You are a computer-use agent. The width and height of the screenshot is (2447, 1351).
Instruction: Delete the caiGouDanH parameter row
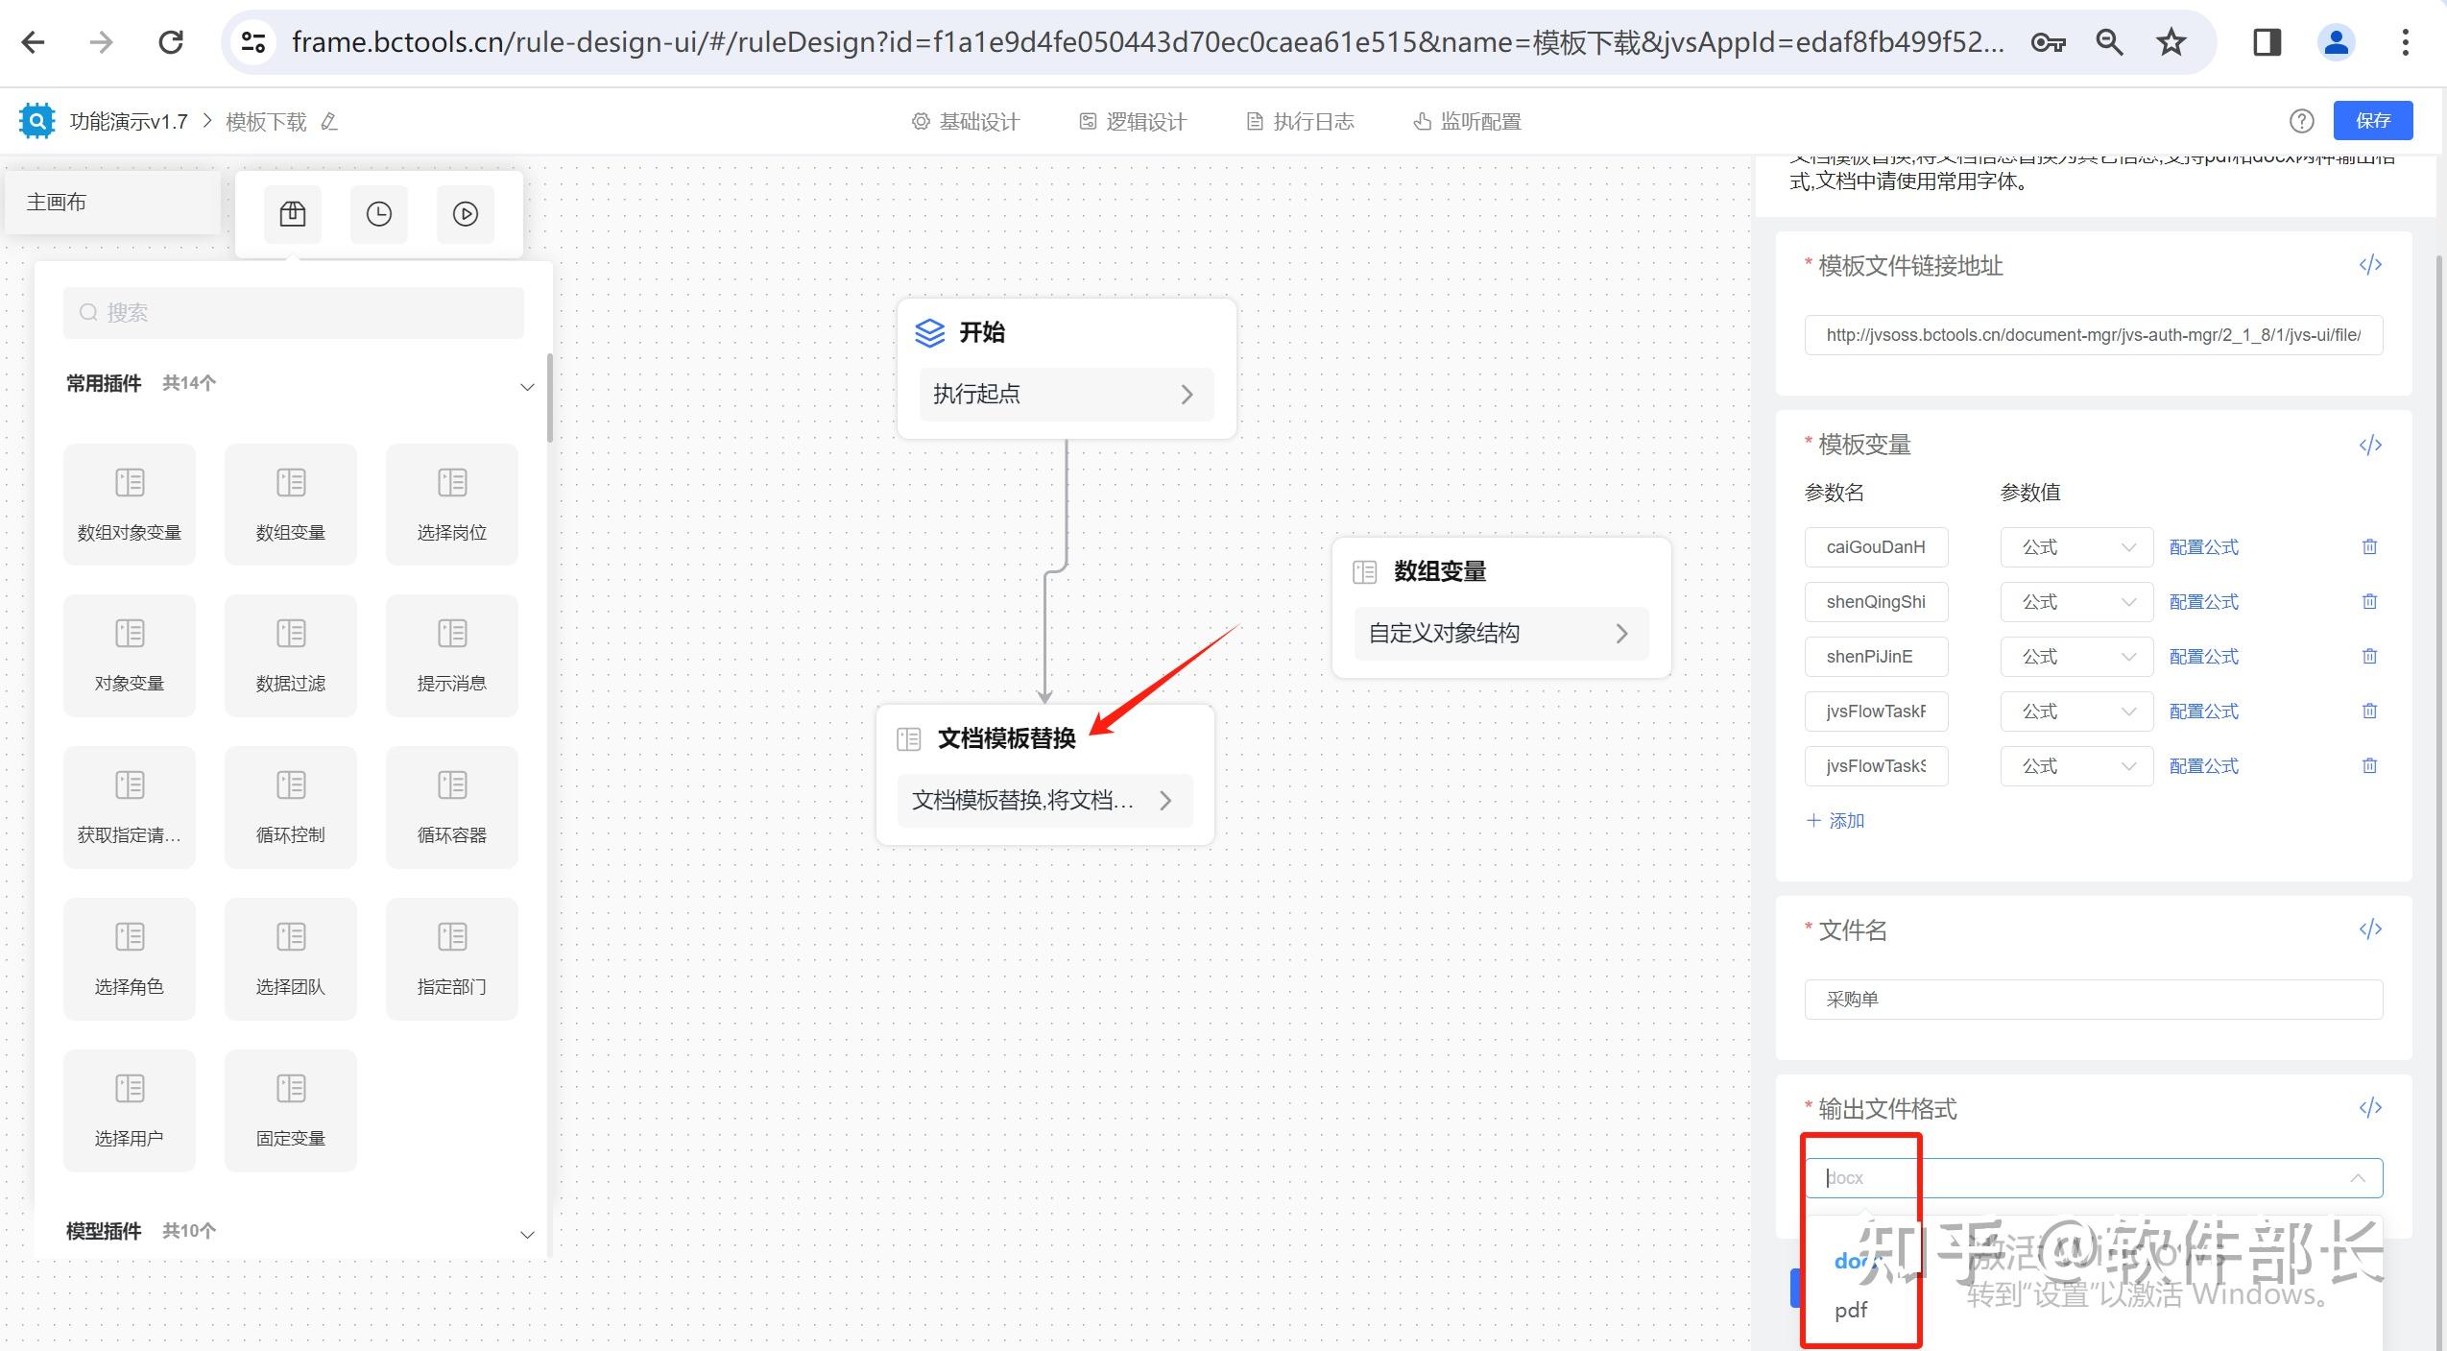(2369, 546)
